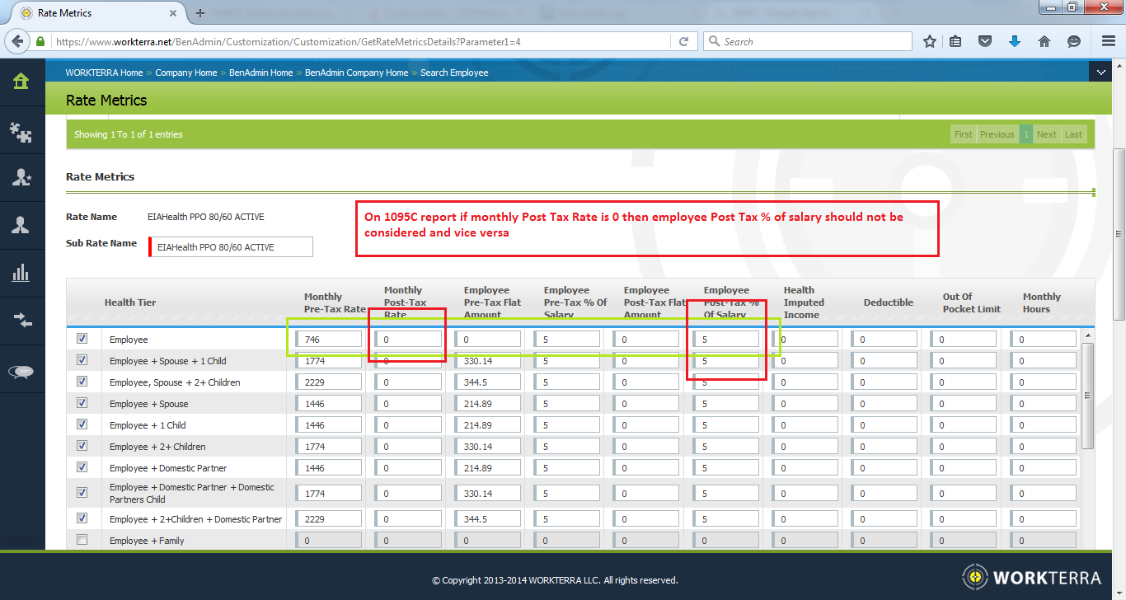1126x600 pixels.
Task: Click the browser back arrow button
Action: pos(16,41)
